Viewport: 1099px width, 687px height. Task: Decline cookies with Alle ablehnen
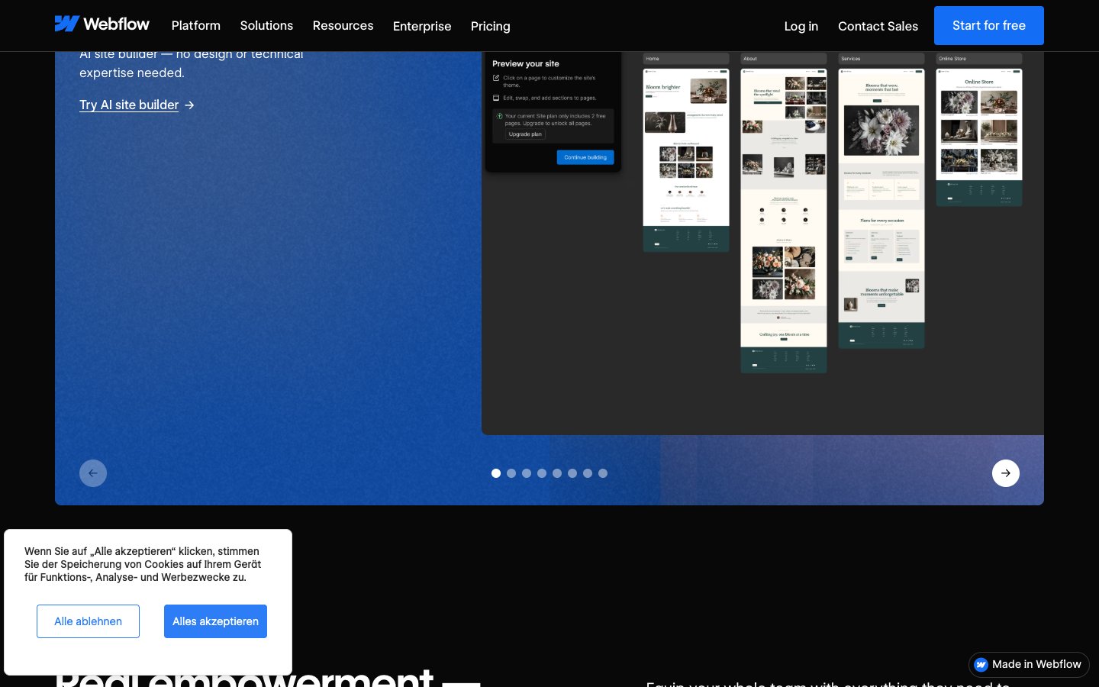click(x=88, y=621)
